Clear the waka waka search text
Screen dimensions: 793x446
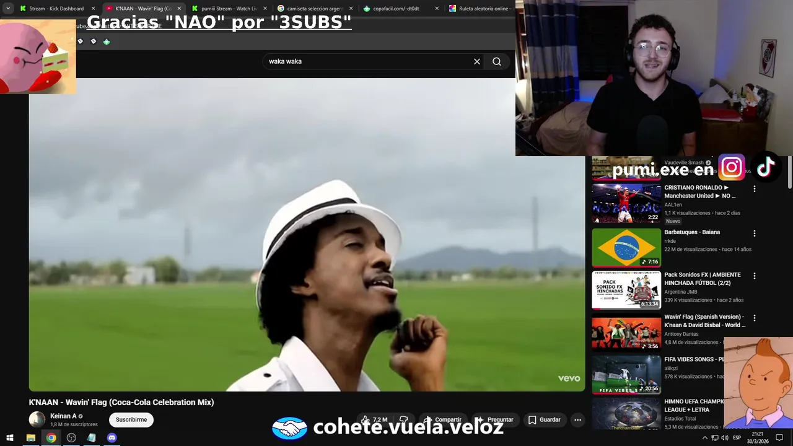pyautogui.click(x=477, y=61)
